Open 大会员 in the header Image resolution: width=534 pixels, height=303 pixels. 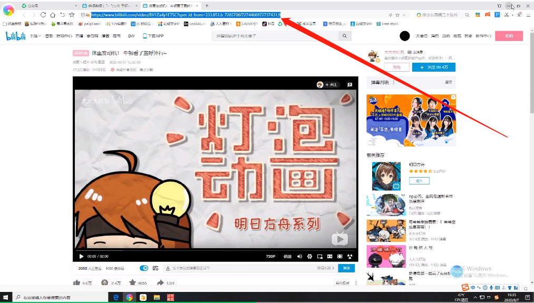coord(422,36)
